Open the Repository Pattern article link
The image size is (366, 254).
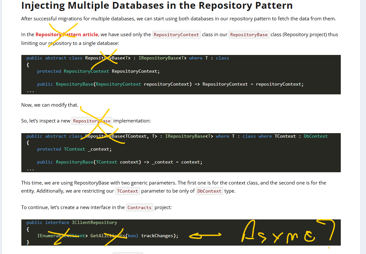click(67, 35)
